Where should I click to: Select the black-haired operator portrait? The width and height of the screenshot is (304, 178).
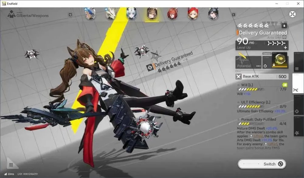click(x=213, y=14)
